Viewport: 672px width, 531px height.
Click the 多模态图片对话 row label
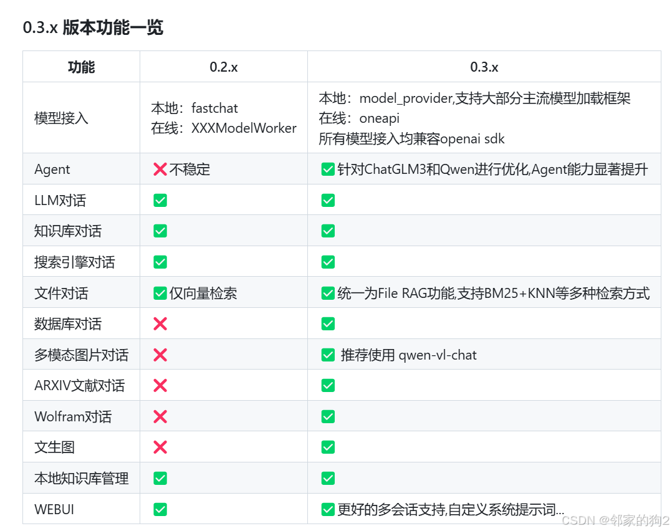82,355
